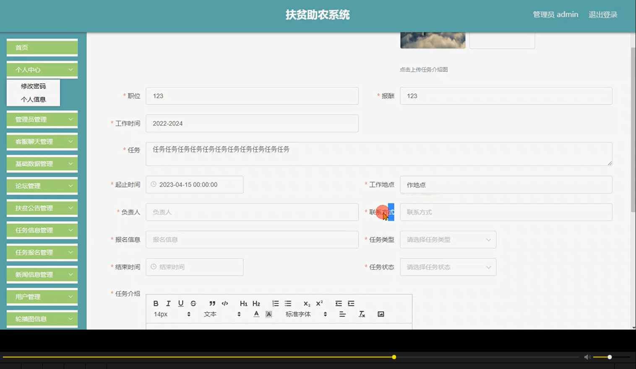Apply superscript formatting in the editor
The image size is (636, 369).
[x=319, y=303]
